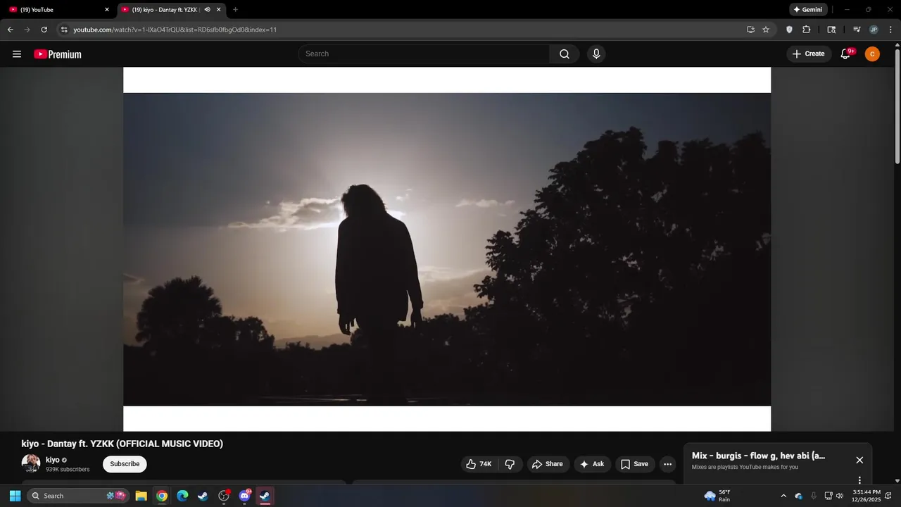
Task: Open media controls music-note icon
Action: click(x=857, y=30)
